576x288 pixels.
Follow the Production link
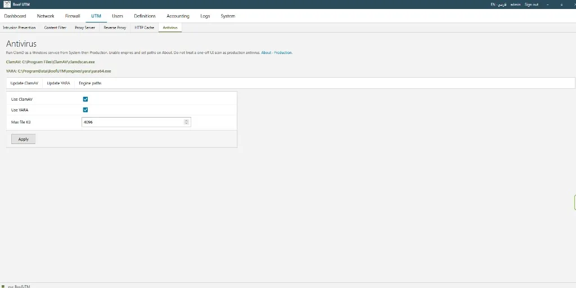pos(283,53)
